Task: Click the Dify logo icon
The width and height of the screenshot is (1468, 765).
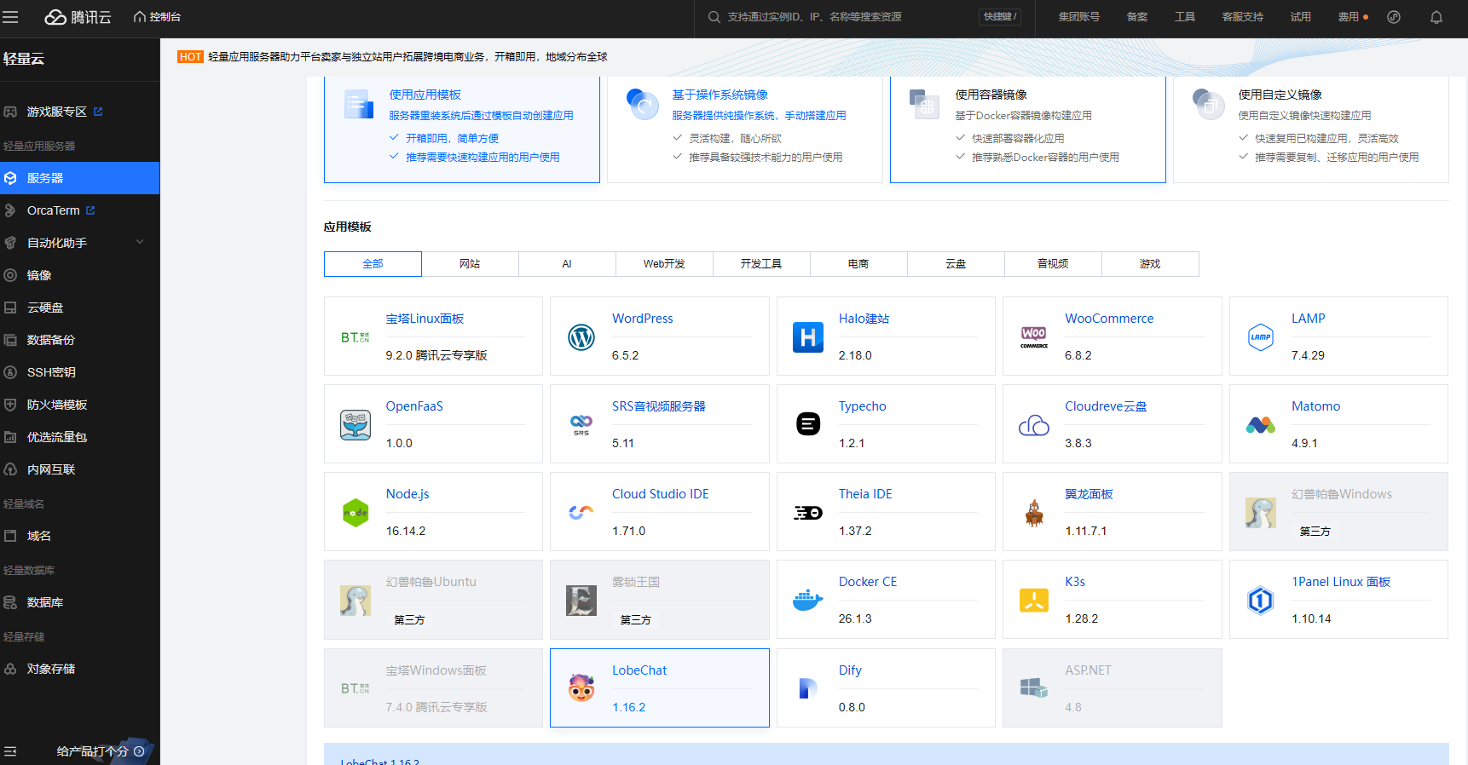Action: pyautogui.click(x=808, y=688)
